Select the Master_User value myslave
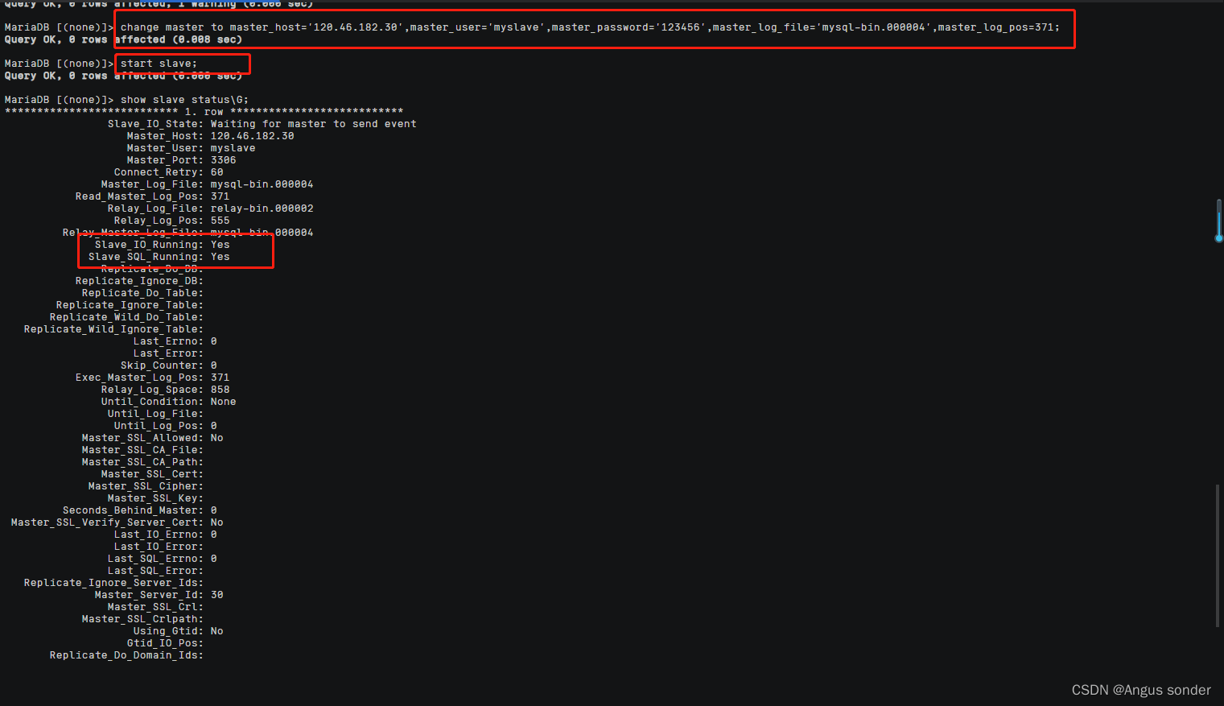 [x=233, y=147]
